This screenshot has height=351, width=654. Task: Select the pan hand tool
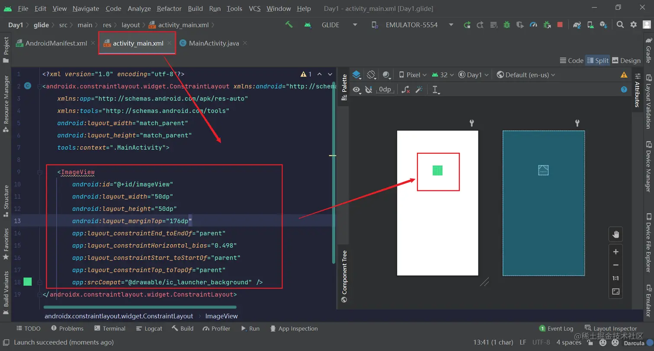point(616,234)
